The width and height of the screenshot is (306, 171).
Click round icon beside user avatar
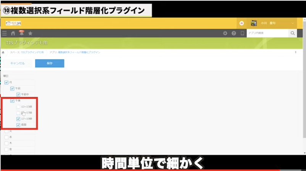click(x=242, y=23)
